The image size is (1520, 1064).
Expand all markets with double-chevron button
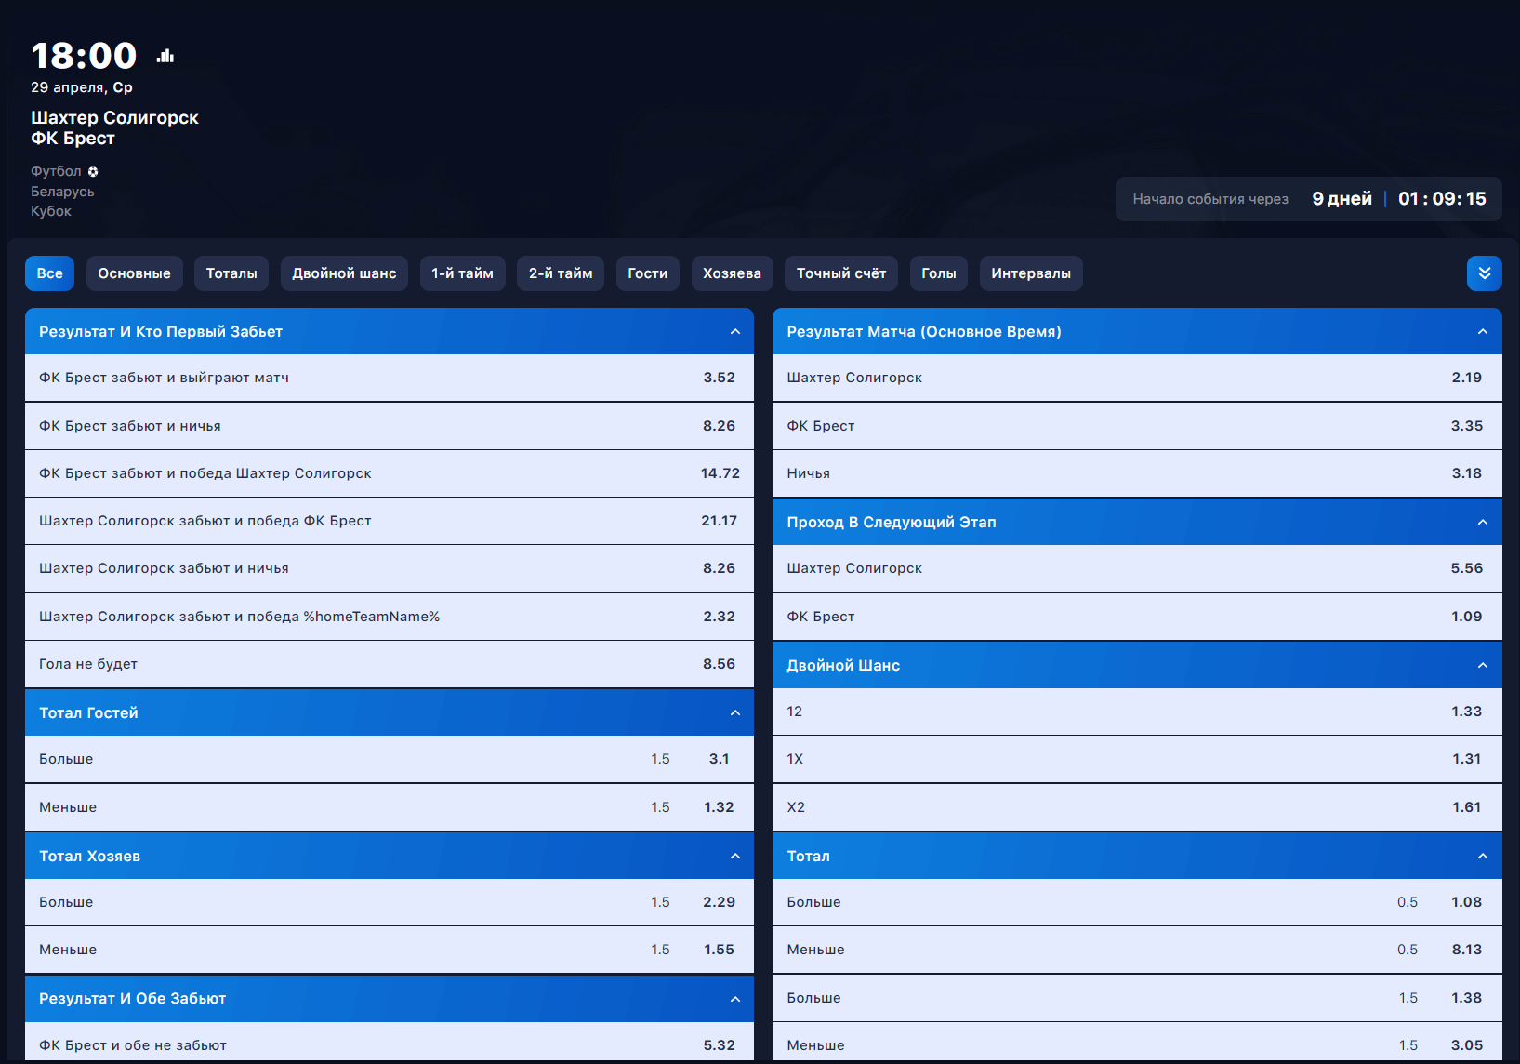(x=1484, y=273)
